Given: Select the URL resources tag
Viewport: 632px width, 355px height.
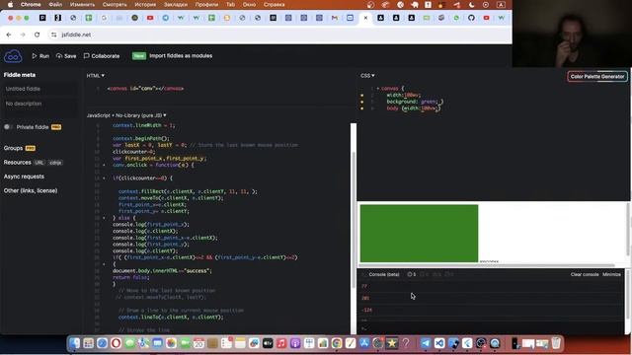Looking at the screenshot, I should pyautogui.click(x=39, y=163).
